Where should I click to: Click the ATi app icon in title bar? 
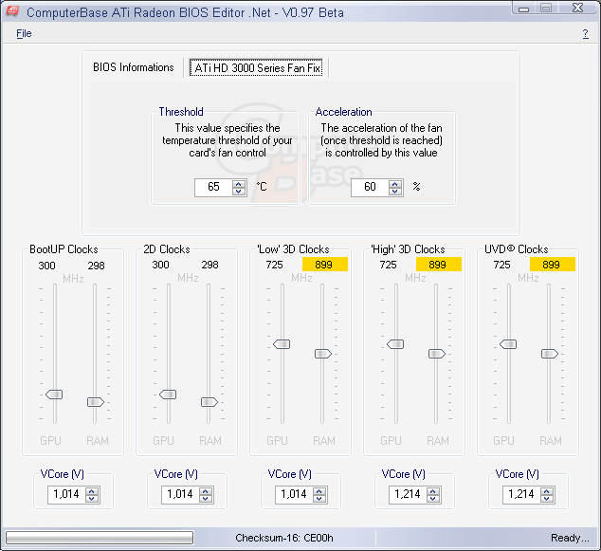[x=12, y=12]
